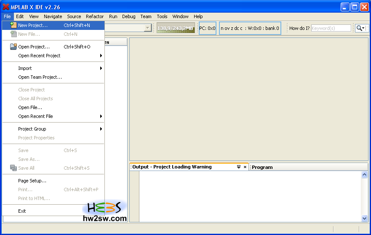Expand the Open Recent Project submenu
The height and width of the screenshot is (235, 371).
[x=53, y=56]
